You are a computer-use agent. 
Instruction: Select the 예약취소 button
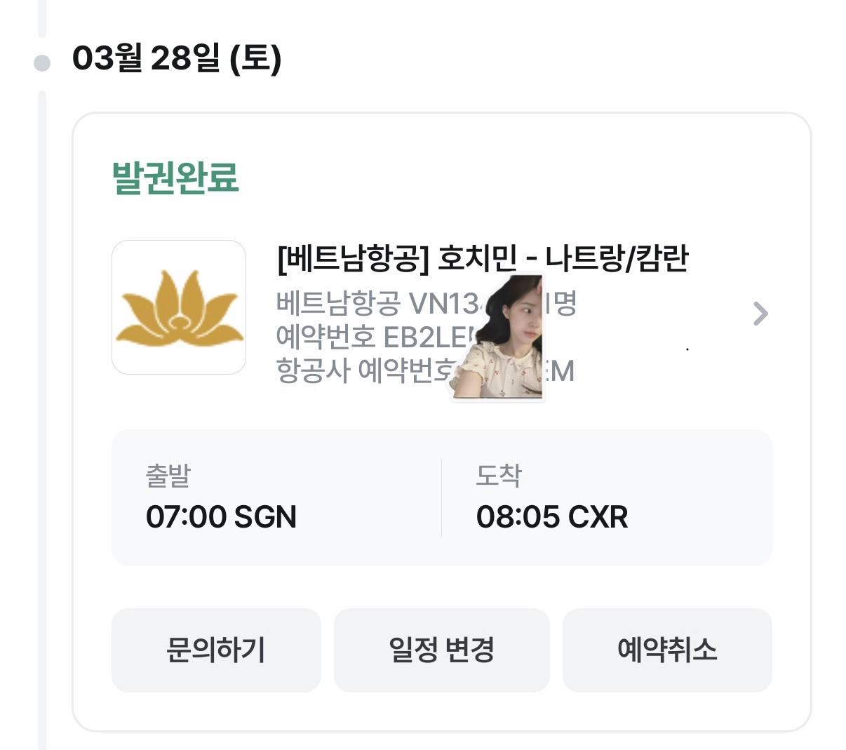point(667,650)
